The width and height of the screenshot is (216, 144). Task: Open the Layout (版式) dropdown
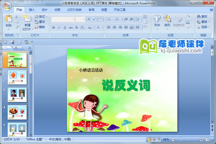41,17
